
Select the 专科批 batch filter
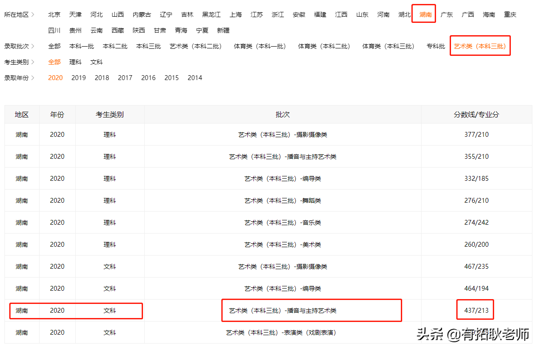coord(436,46)
